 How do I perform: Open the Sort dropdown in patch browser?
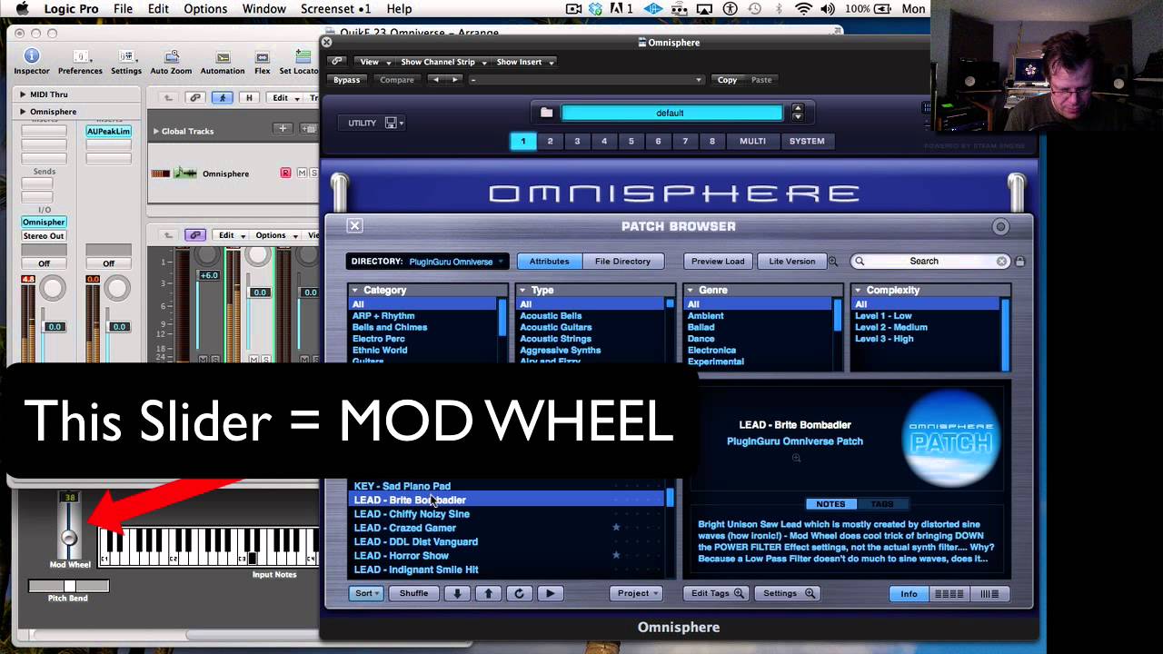[x=366, y=593]
